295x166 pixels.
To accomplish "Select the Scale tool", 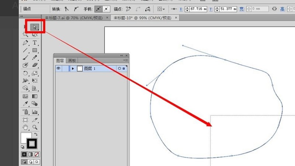I will [35, 73].
